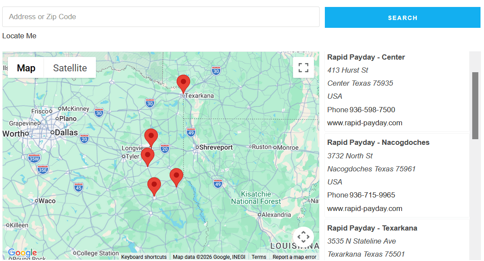Click Texarkana Texas 75501 text

(366, 254)
